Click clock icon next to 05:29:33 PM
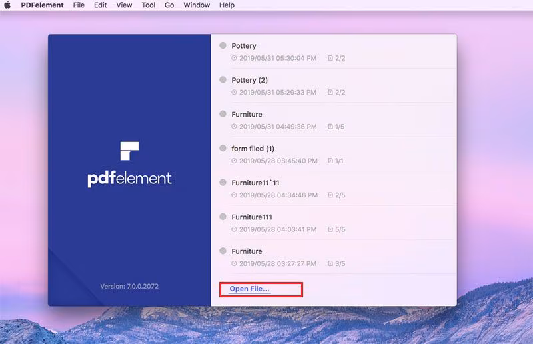The image size is (533, 344). pos(234,92)
